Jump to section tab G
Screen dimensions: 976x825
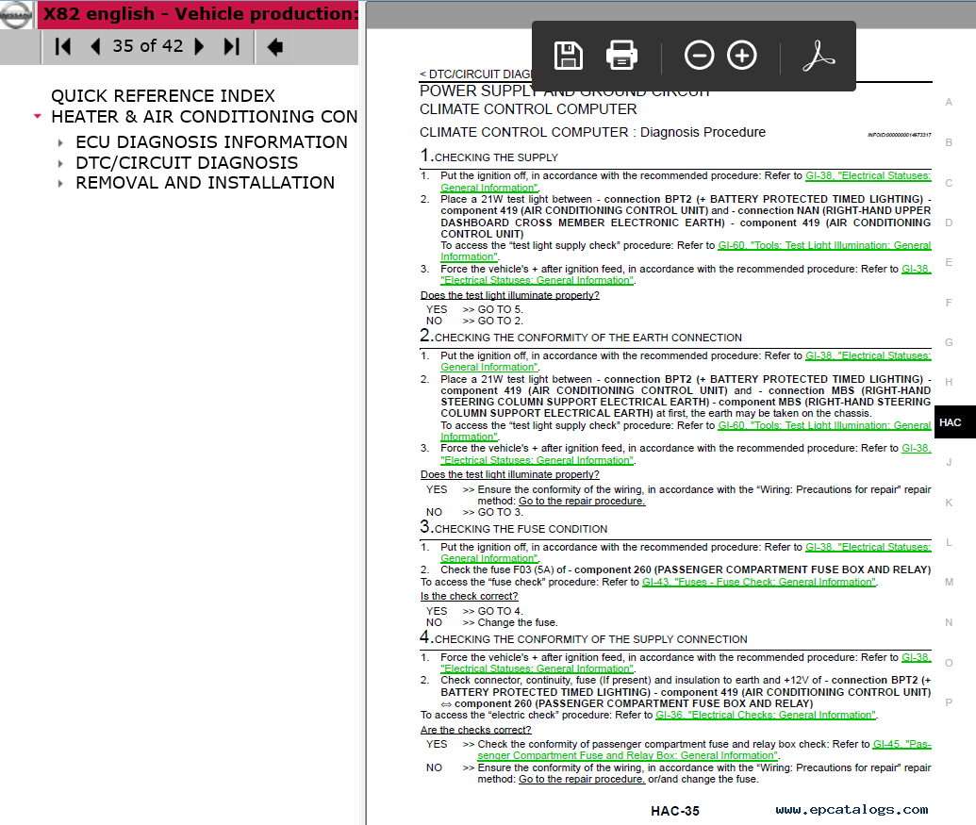tap(949, 342)
